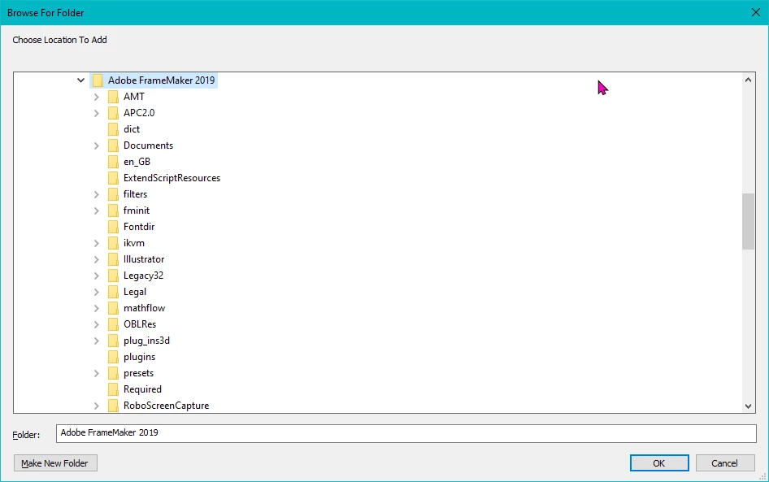The width and height of the screenshot is (769, 482).
Task: Collapse the Adobe FrameMaker 2019 folder
Action: click(x=81, y=80)
